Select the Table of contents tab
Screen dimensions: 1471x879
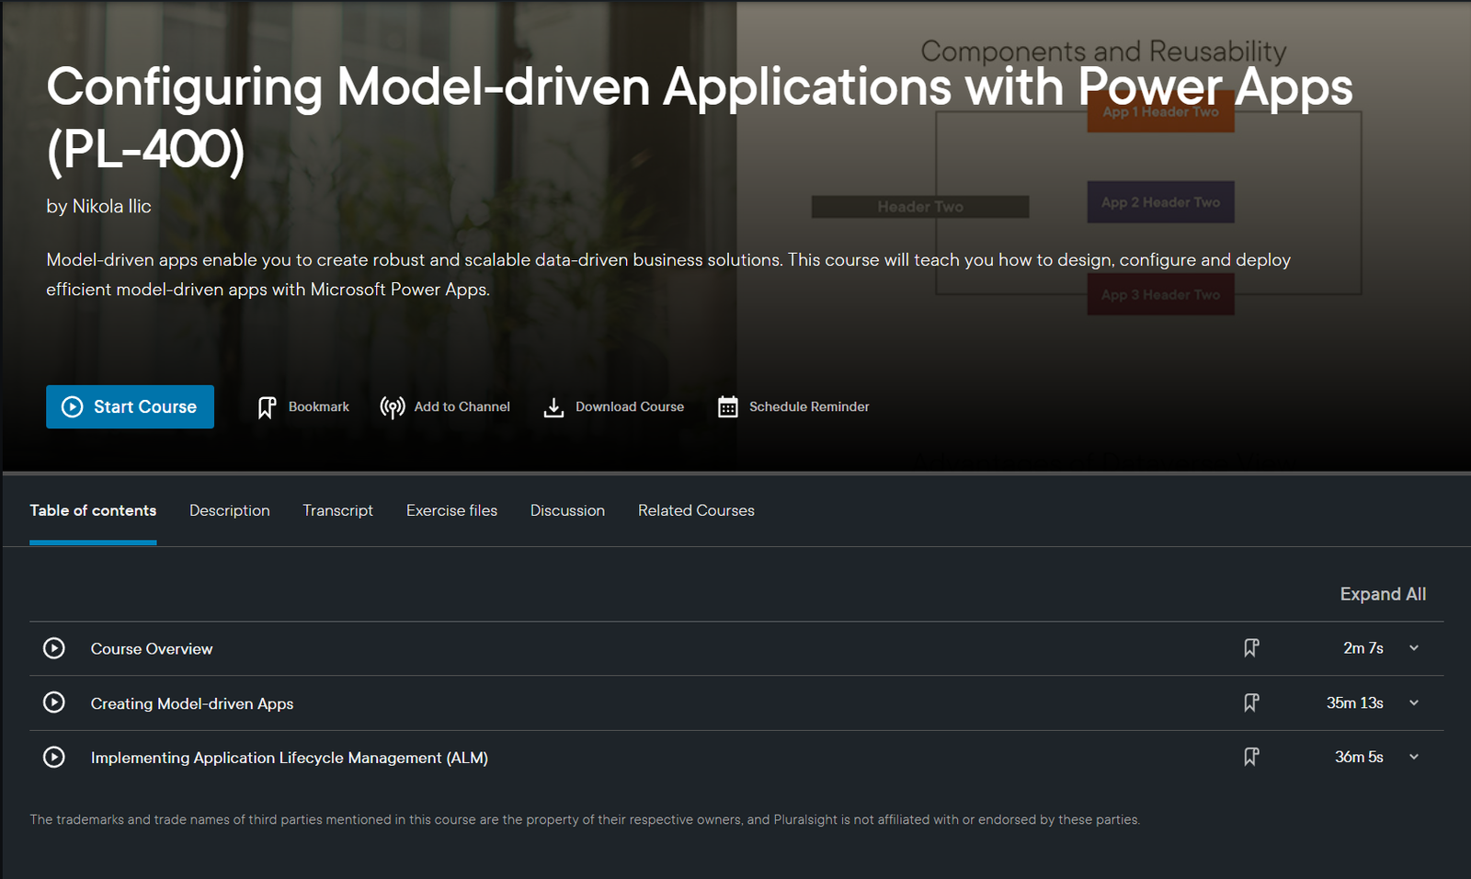[x=93, y=510]
